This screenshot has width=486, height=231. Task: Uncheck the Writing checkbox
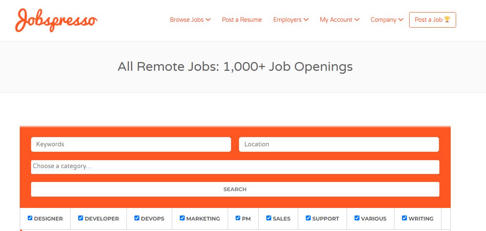click(x=405, y=218)
